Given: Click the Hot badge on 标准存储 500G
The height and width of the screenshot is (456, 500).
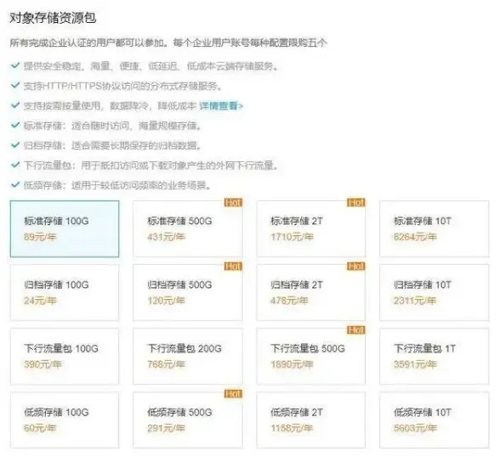Looking at the screenshot, I should 233,202.
